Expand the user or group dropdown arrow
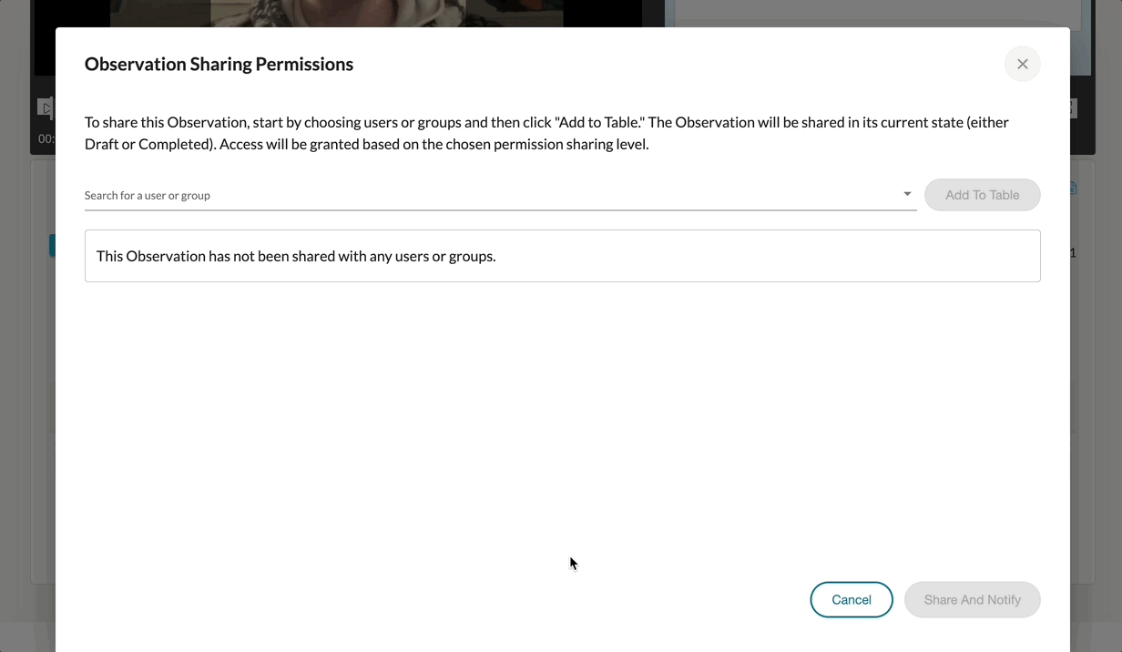The width and height of the screenshot is (1122, 652). click(x=907, y=194)
